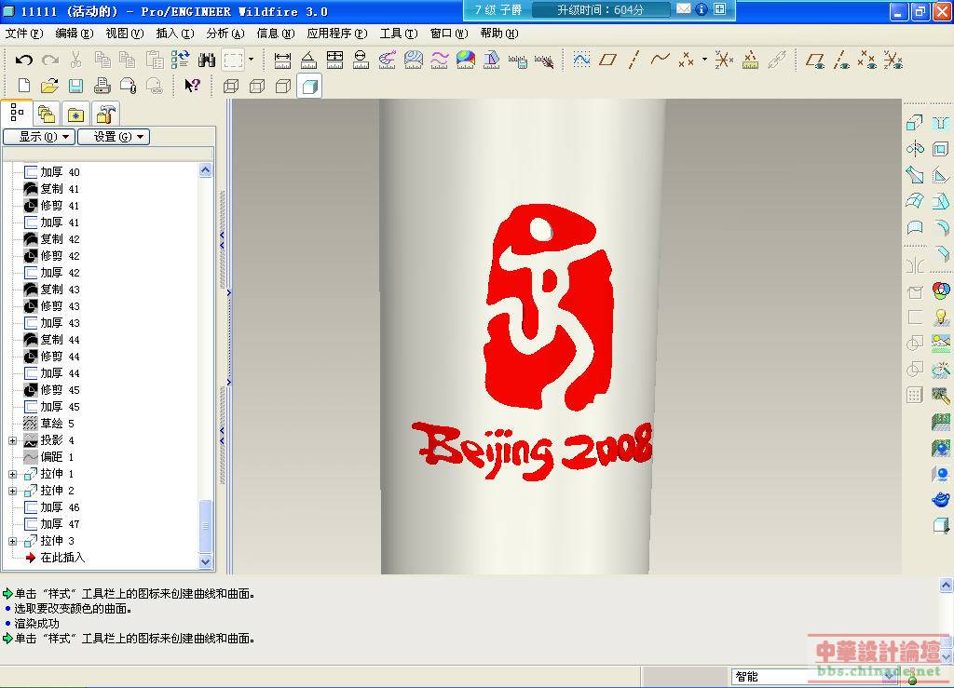
Task: Click the Open folder icon
Action: click(x=49, y=87)
